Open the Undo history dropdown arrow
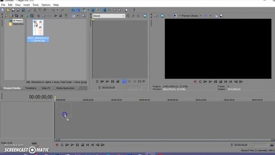275x155 pixels. pos(57,10)
